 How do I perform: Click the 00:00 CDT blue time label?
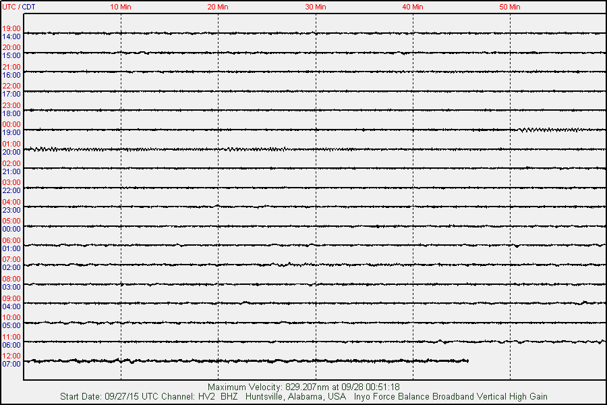point(11,229)
